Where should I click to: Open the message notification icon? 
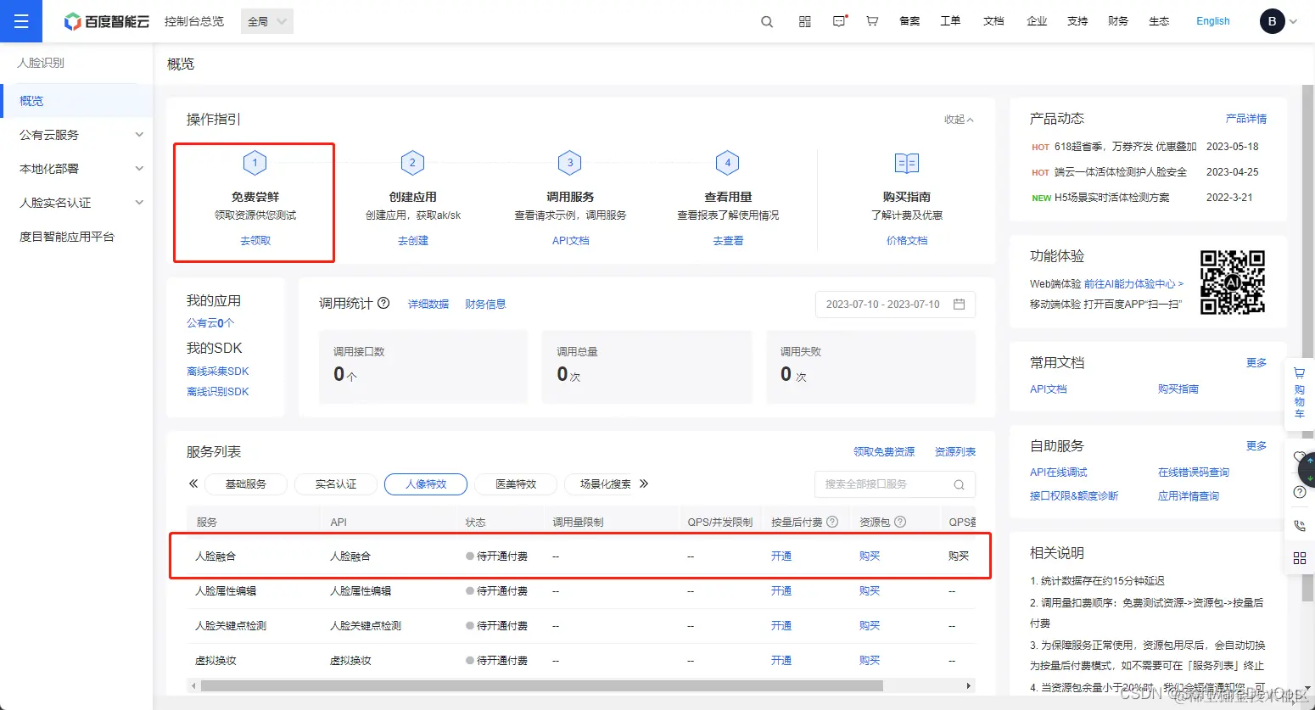[x=840, y=21]
